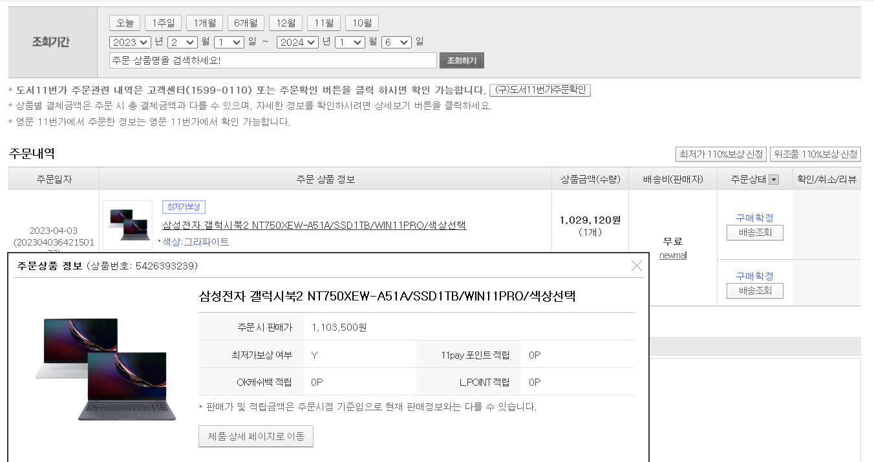Open the 주문상태 filter dropdown arrow
The image size is (874, 462).
pyautogui.click(x=774, y=180)
